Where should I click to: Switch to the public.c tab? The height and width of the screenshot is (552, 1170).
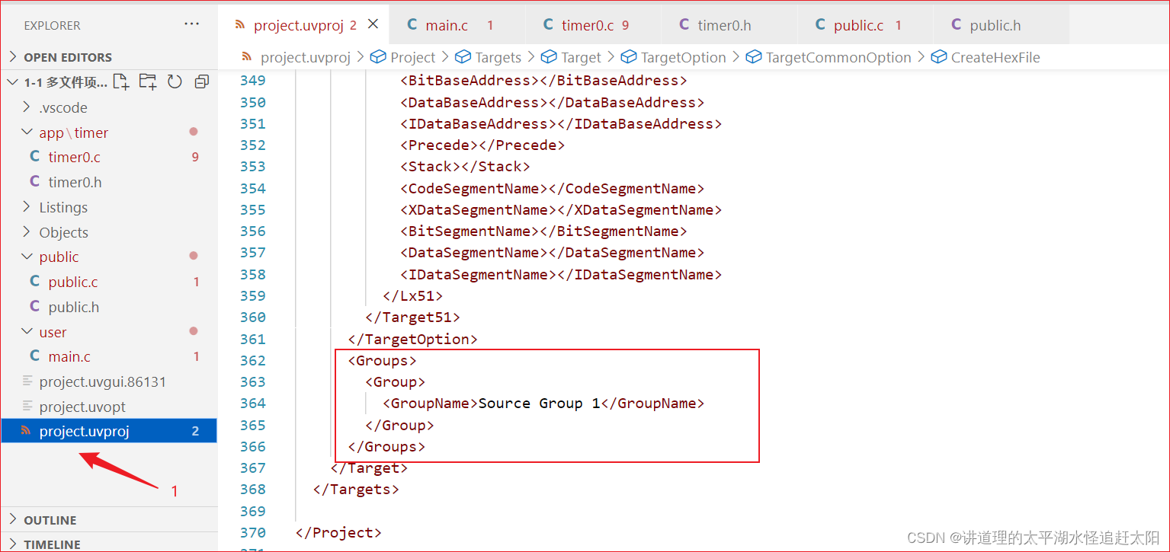[x=866, y=25]
